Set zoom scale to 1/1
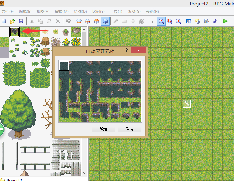The image size is (234, 181). coord(161,21)
